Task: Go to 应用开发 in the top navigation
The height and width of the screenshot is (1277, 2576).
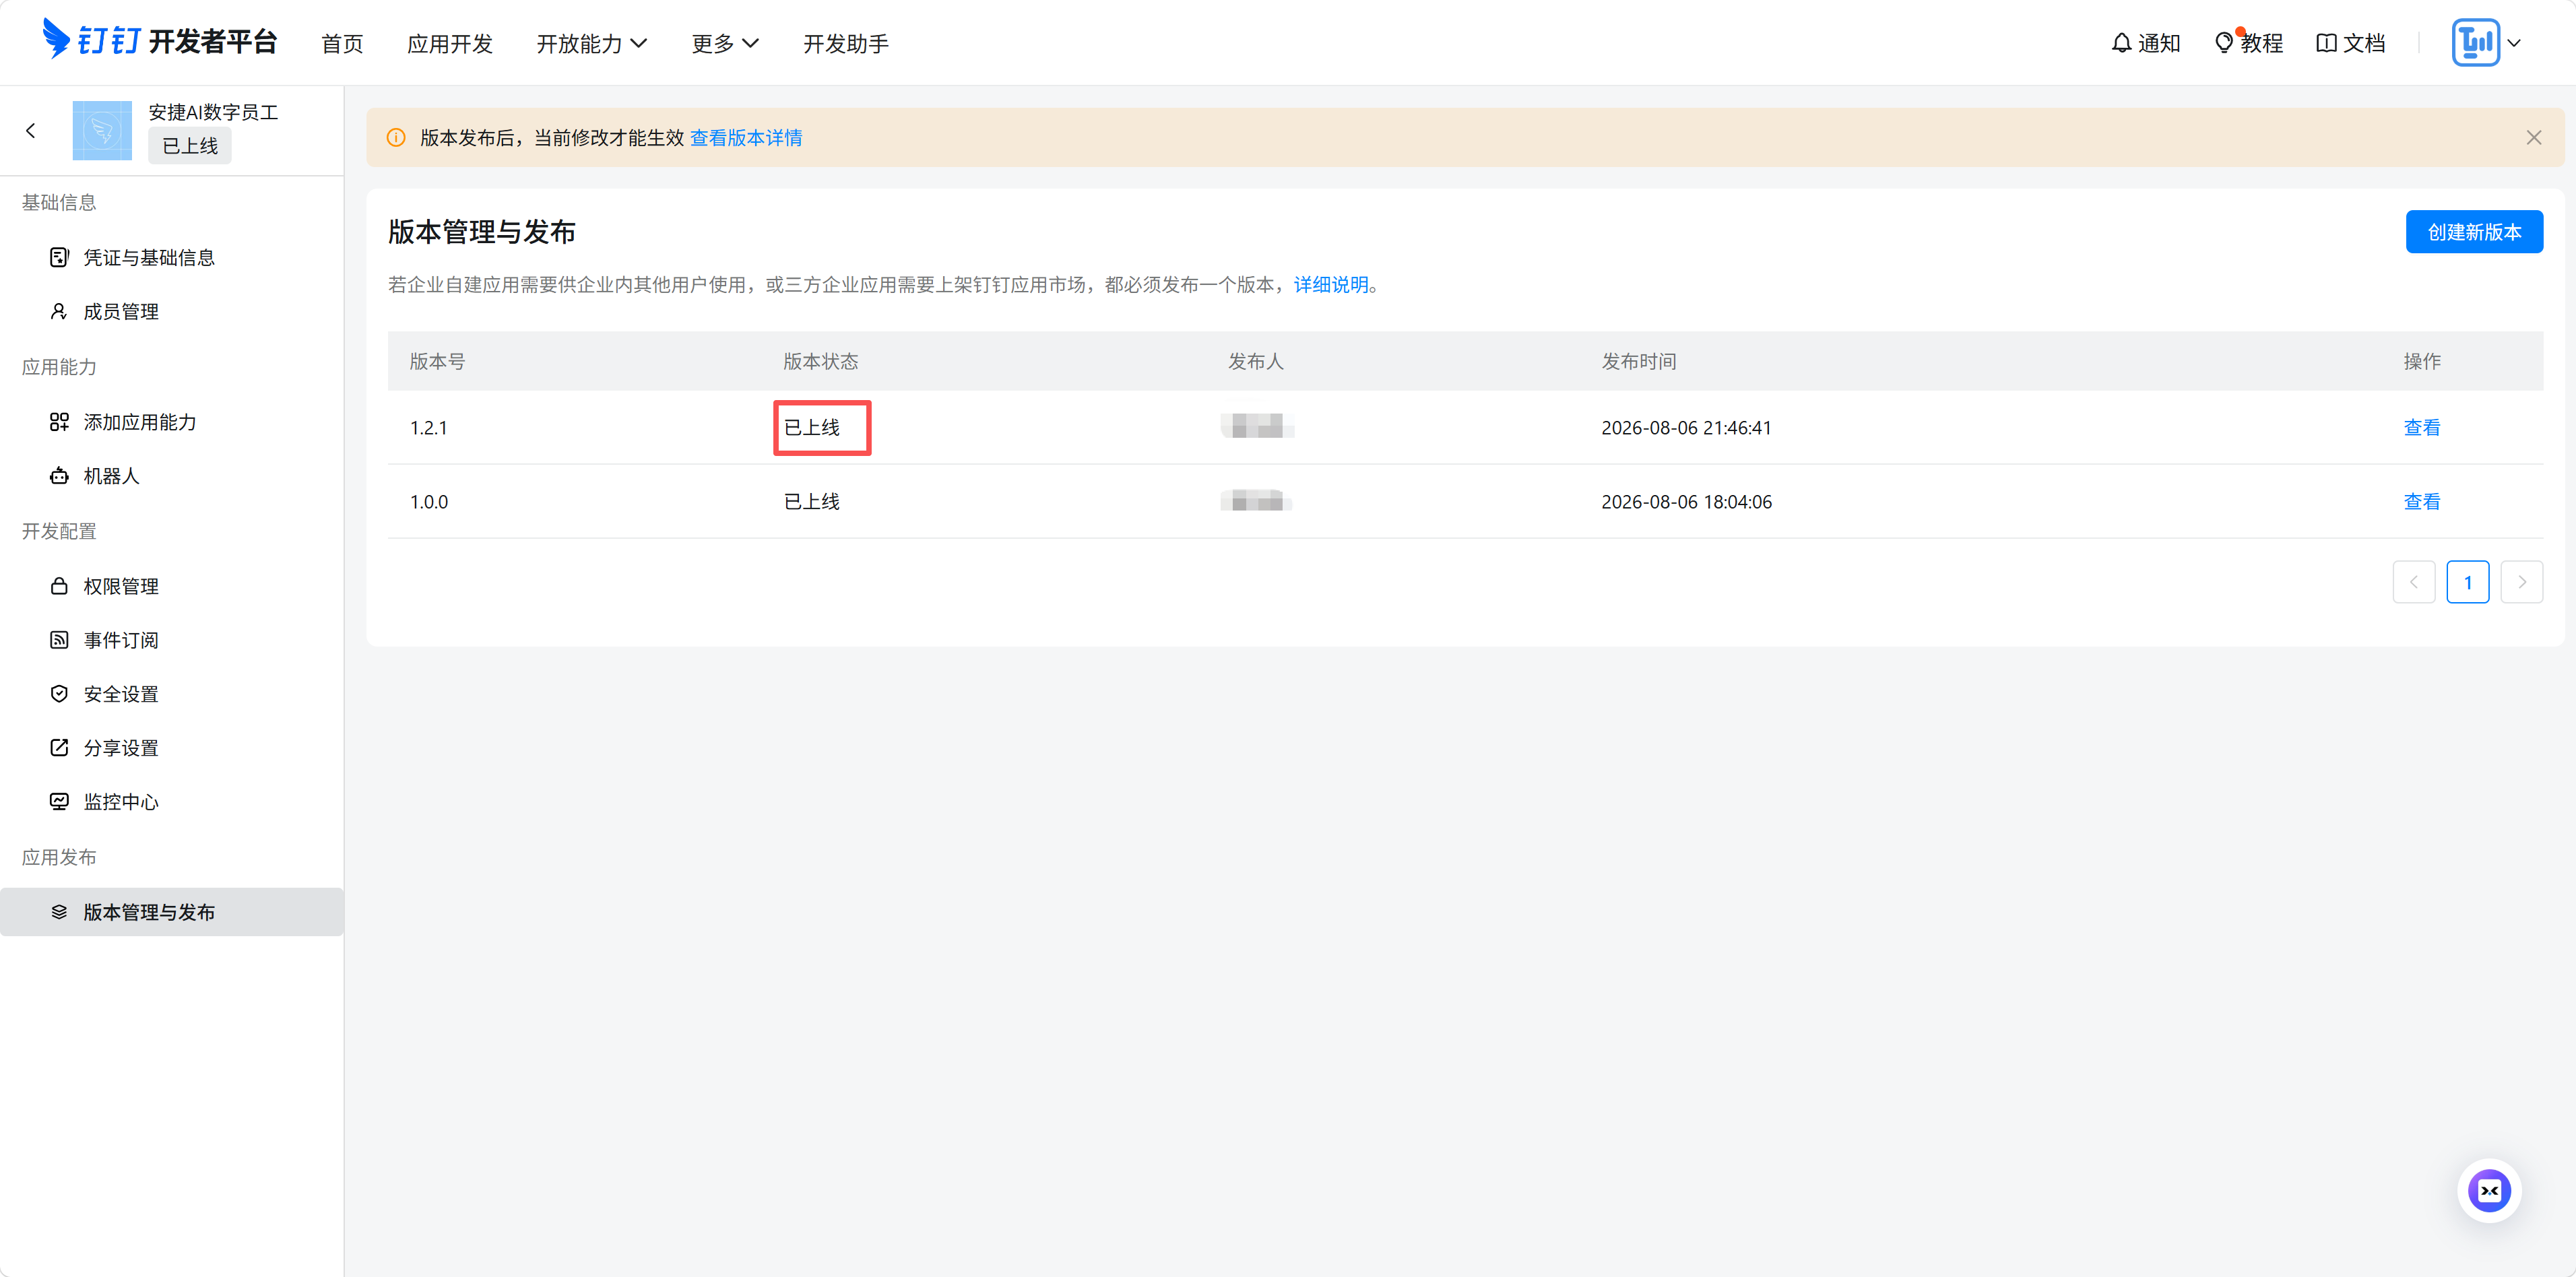Action: coord(450,43)
